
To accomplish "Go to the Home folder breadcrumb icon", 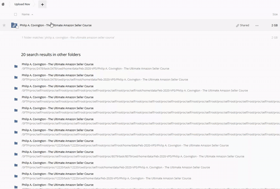I will (3, 4).
